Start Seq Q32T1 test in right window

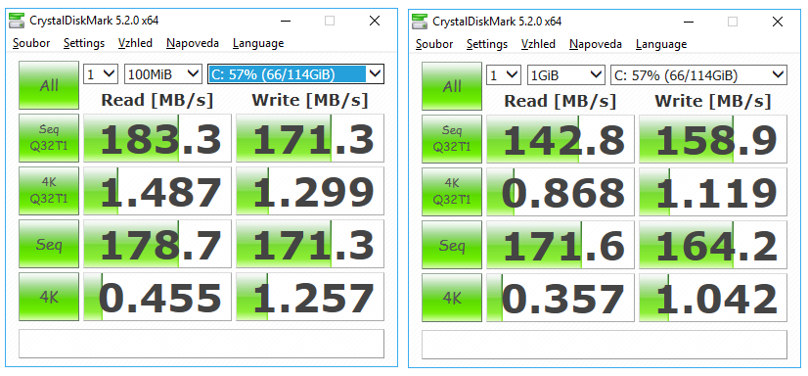(452, 138)
